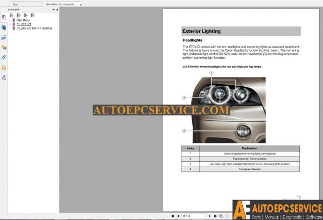Click the second bookmark toolbar icon
The width and height of the screenshot is (323, 220).
[x=18, y=15]
